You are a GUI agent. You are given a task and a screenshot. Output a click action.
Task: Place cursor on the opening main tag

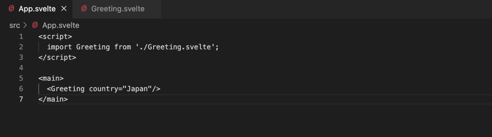(x=51, y=78)
